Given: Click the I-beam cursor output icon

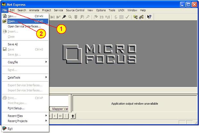Looking at the screenshot, I should pos(66,116).
